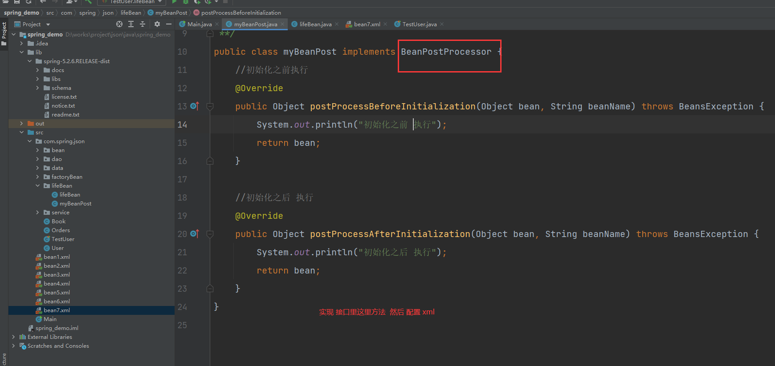Image resolution: width=775 pixels, height=366 pixels.
Task: Build the project with the hammer icon
Action: (88, 2)
